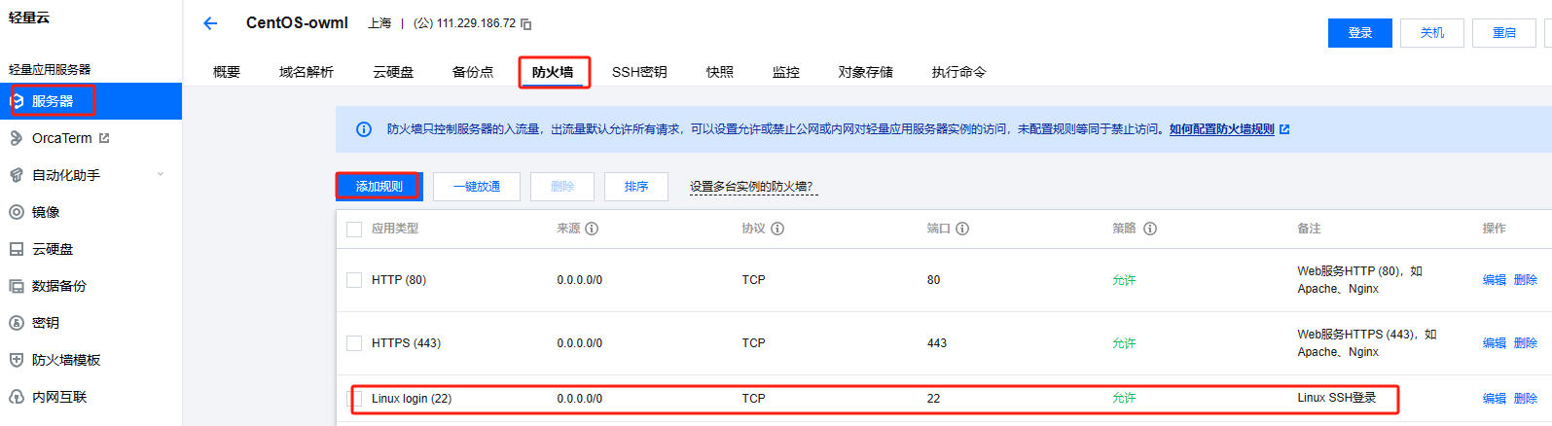Image resolution: width=1552 pixels, height=426 pixels.
Task: Click the 一键放通 button
Action: click(477, 187)
